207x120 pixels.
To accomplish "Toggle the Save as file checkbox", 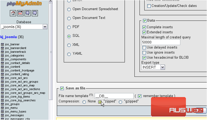I will tap(62, 88).
